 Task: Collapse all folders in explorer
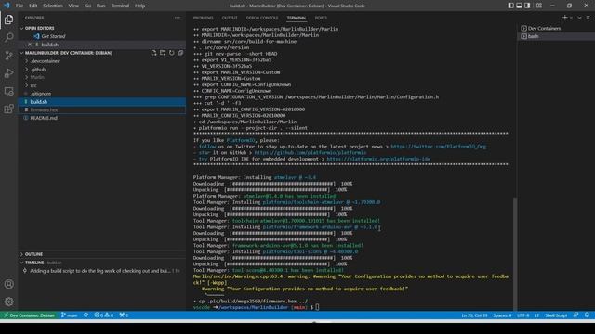pyautogui.click(x=180, y=53)
